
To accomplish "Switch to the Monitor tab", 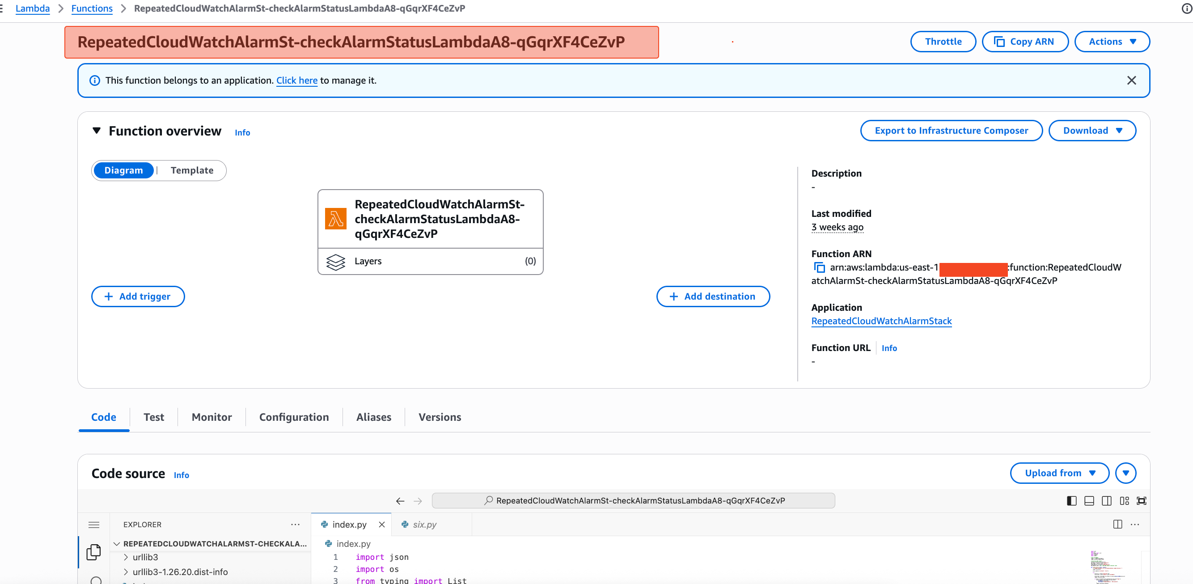I will tap(211, 417).
